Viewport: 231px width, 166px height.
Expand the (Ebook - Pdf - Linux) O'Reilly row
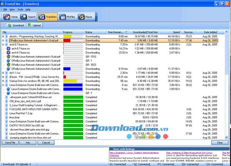(x=3, y=77)
